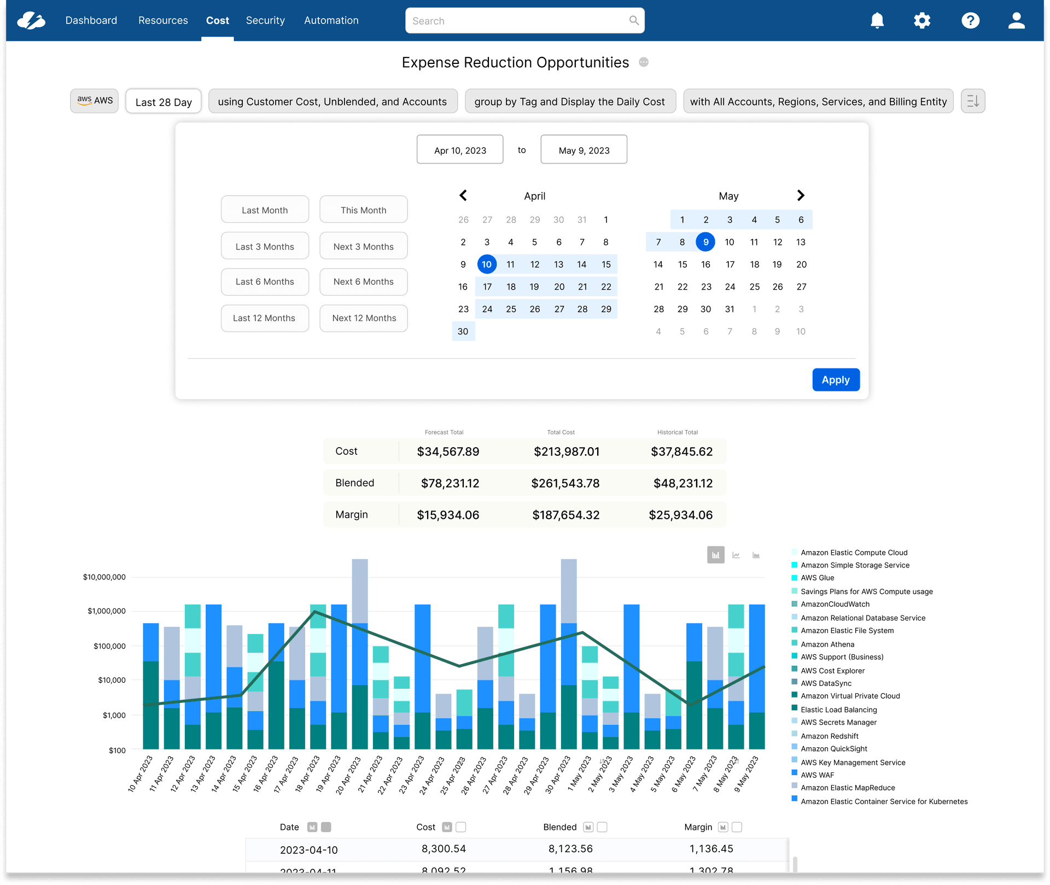Go to previous month in calendar
Image resolution: width=1050 pixels, height=885 pixels.
[x=463, y=196]
